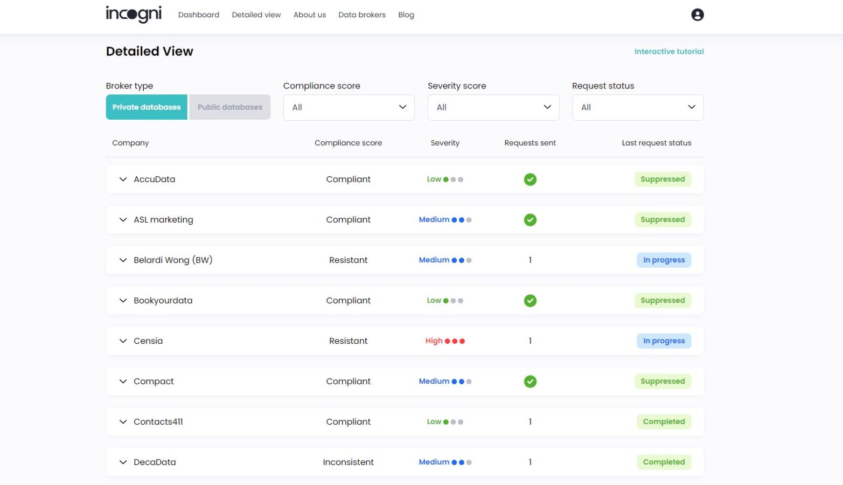Image resolution: width=843 pixels, height=485 pixels.
Task: Click DecaData's Medium severity indicator
Action: [445, 462]
